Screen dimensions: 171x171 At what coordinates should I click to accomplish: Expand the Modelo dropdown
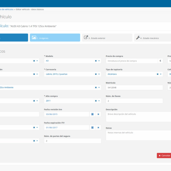tap(99, 61)
